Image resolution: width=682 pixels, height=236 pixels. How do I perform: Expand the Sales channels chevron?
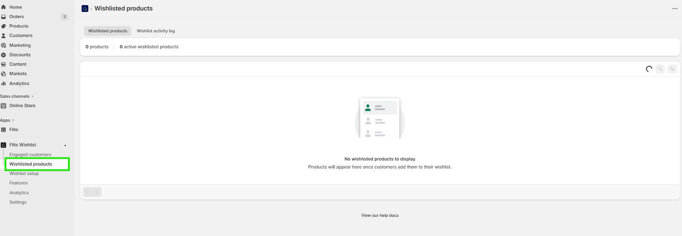pos(32,96)
